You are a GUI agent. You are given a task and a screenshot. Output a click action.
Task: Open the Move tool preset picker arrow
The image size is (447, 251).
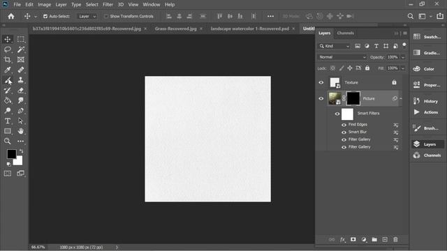point(36,17)
